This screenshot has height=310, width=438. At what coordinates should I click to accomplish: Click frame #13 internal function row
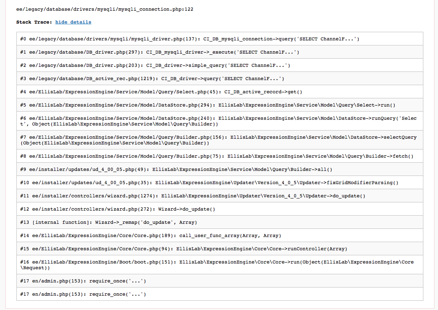(x=109, y=222)
